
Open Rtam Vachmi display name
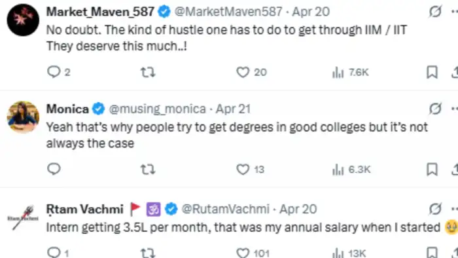coord(84,209)
